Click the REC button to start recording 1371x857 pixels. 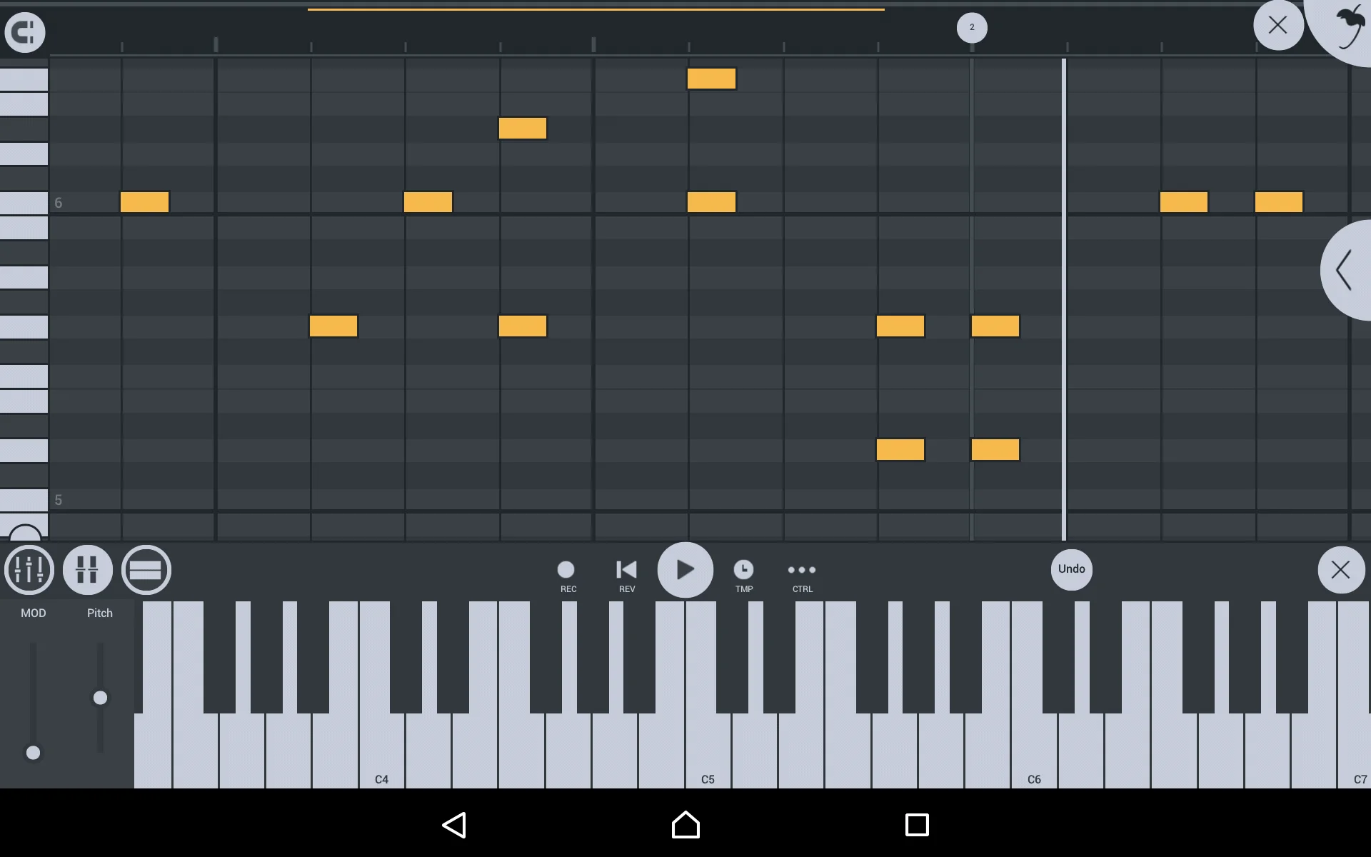click(x=568, y=568)
